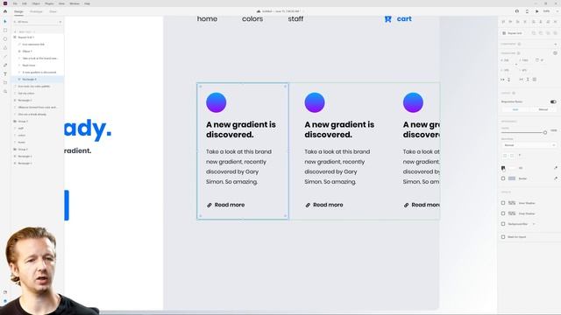The height and width of the screenshot is (315, 561).
Task: Select Auto responsive resize option
Action: (x=515, y=109)
